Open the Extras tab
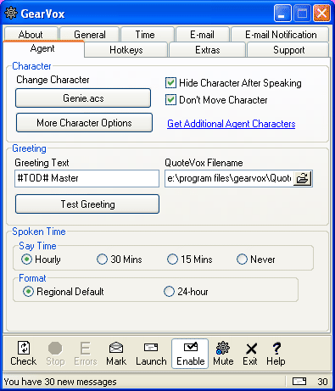335x391 pixels. tap(208, 50)
